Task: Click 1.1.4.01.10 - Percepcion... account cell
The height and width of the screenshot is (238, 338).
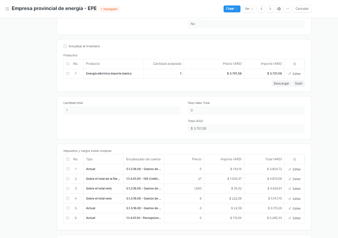Action: click(x=144, y=218)
